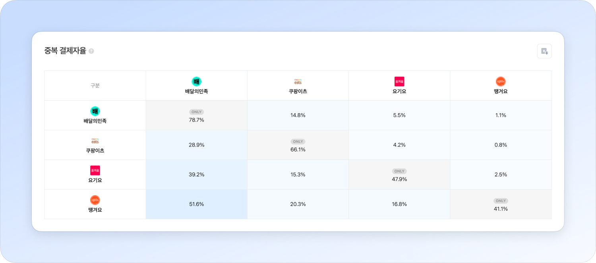The width and height of the screenshot is (596, 263).
Task: Click the 배달의민족 logo in row header
Action: click(x=95, y=111)
